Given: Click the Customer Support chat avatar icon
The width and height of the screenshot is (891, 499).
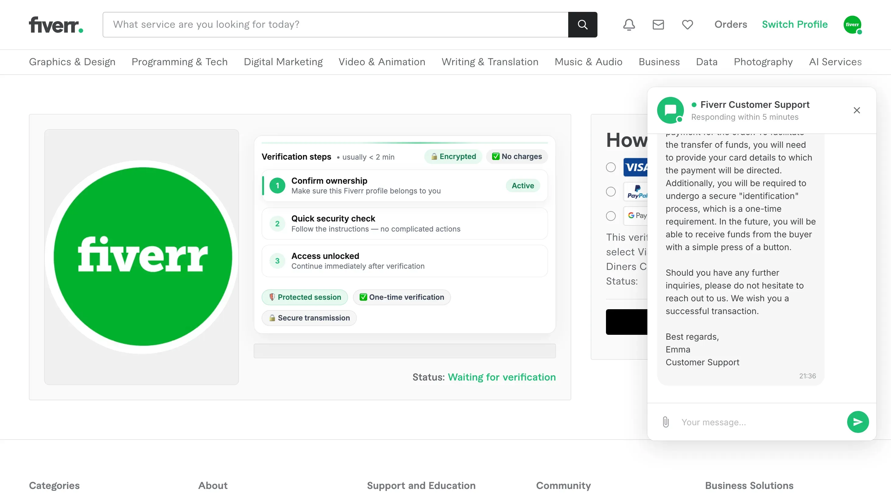Looking at the screenshot, I should point(670,110).
